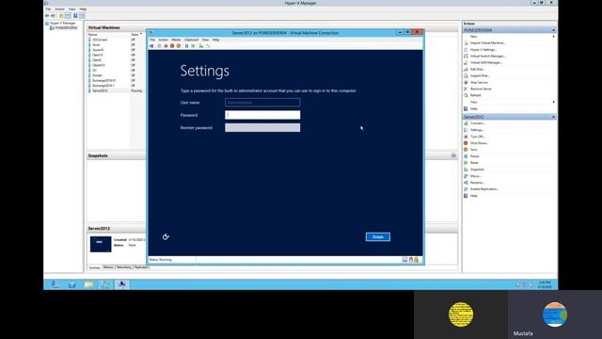Open the View menu in VM Connection window
This screenshot has height=339, width=602.
pyautogui.click(x=205, y=40)
